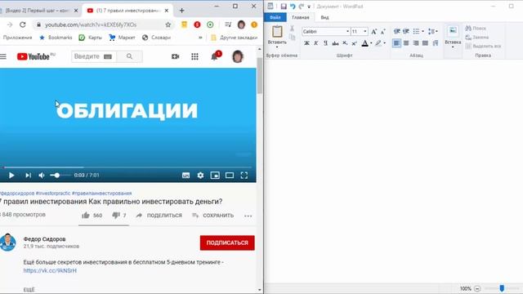The image size is (523, 294).
Task: Mute the YouTube video volume
Action: click(x=42, y=175)
